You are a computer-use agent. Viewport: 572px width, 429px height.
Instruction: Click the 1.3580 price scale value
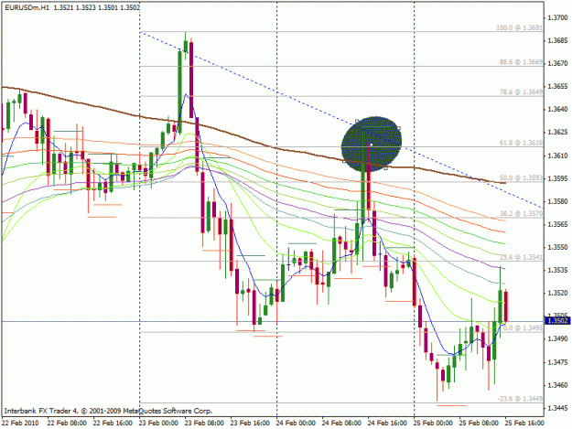(x=558, y=201)
